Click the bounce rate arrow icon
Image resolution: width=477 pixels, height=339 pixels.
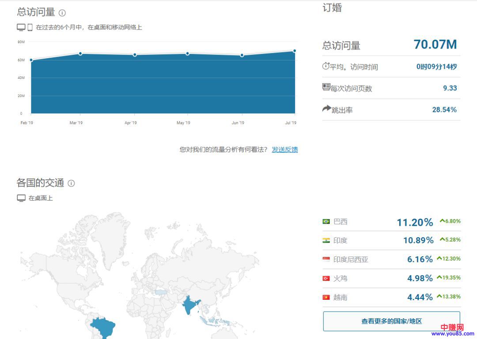pyautogui.click(x=326, y=108)
